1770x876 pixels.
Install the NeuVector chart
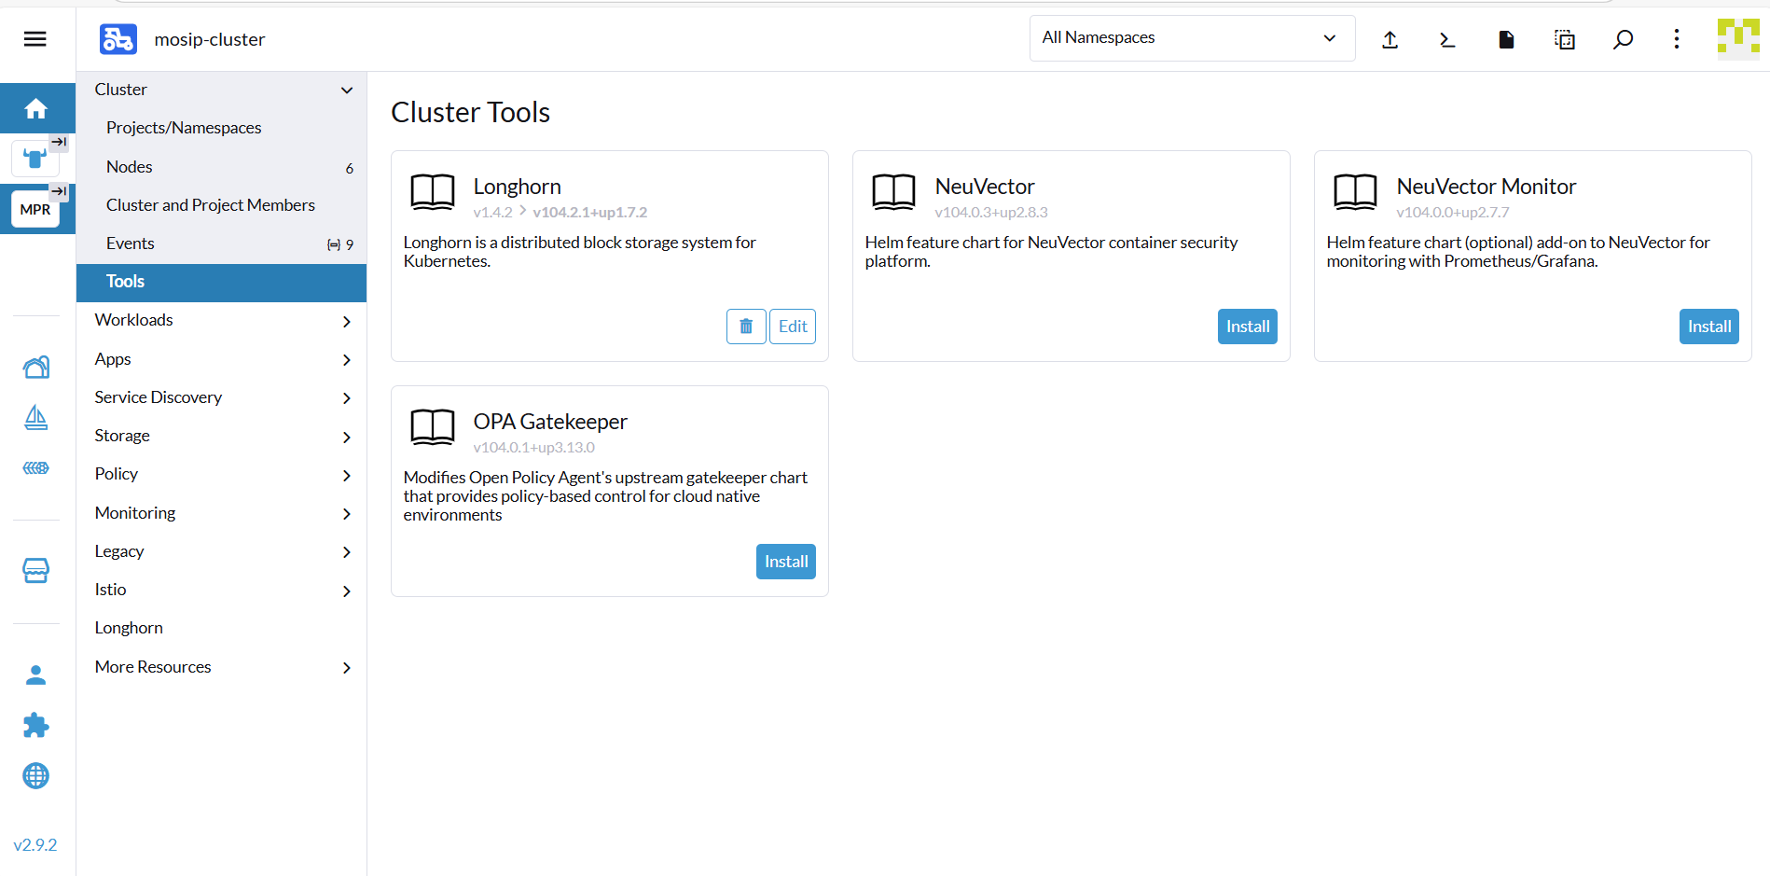point(1247,327)
